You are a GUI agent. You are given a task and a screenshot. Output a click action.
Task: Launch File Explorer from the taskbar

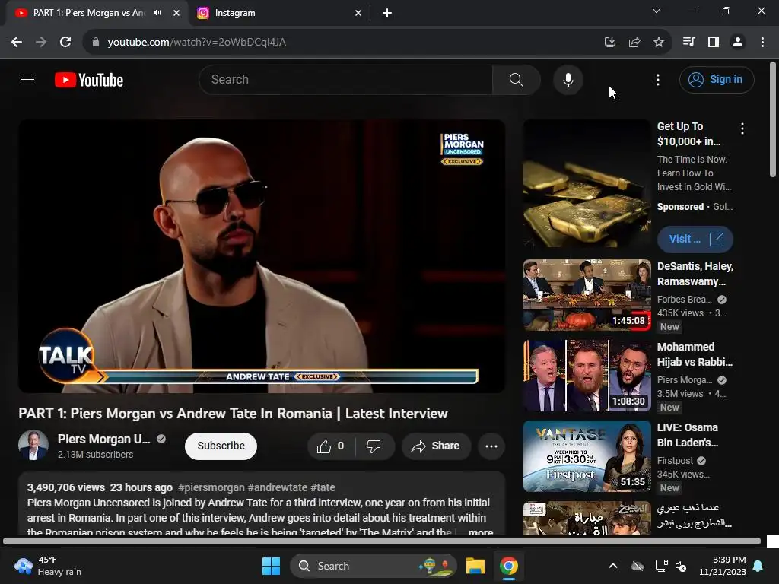475,566
